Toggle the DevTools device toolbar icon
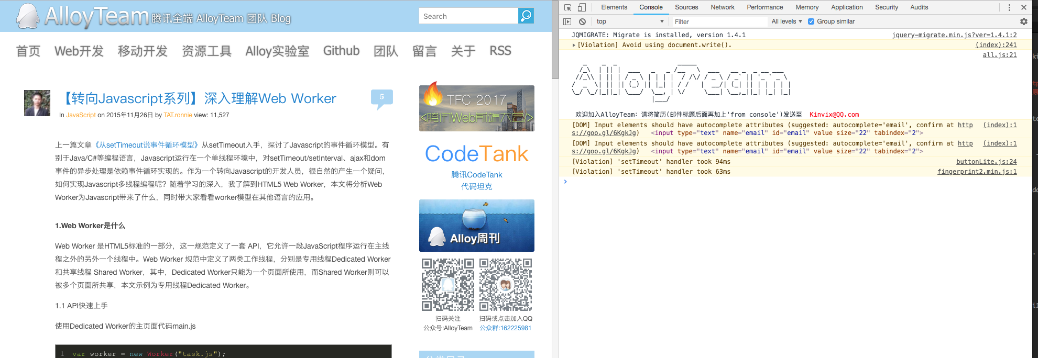Viewport: 1038px width, 358px height. [582, 7]
